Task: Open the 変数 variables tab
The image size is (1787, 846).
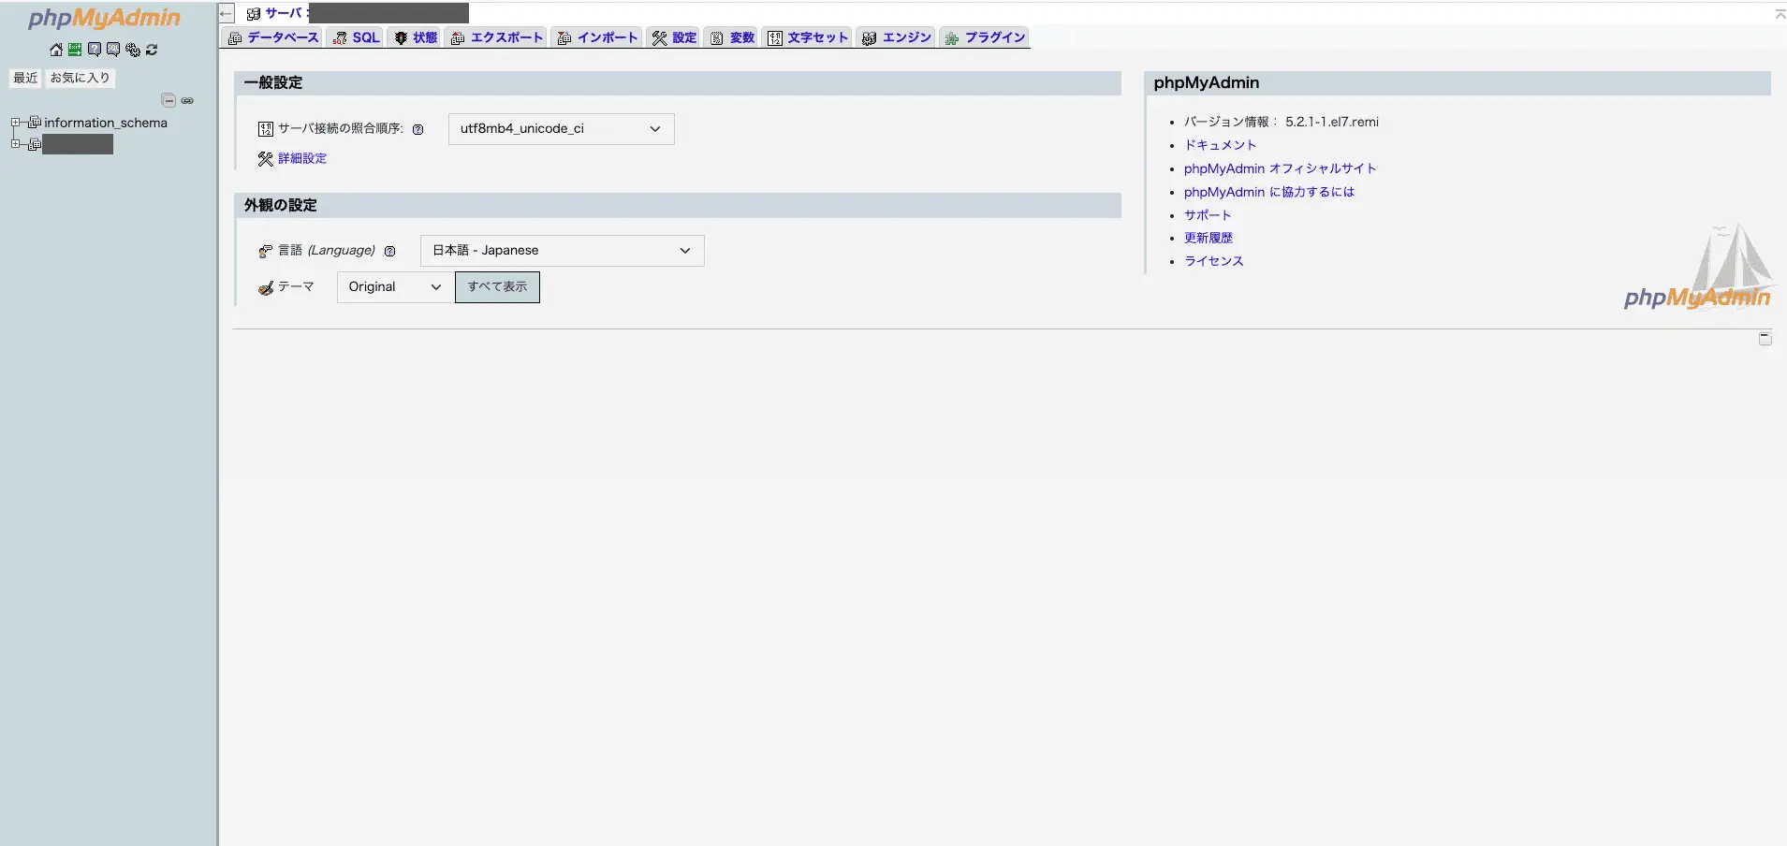Action: (732, 37)
